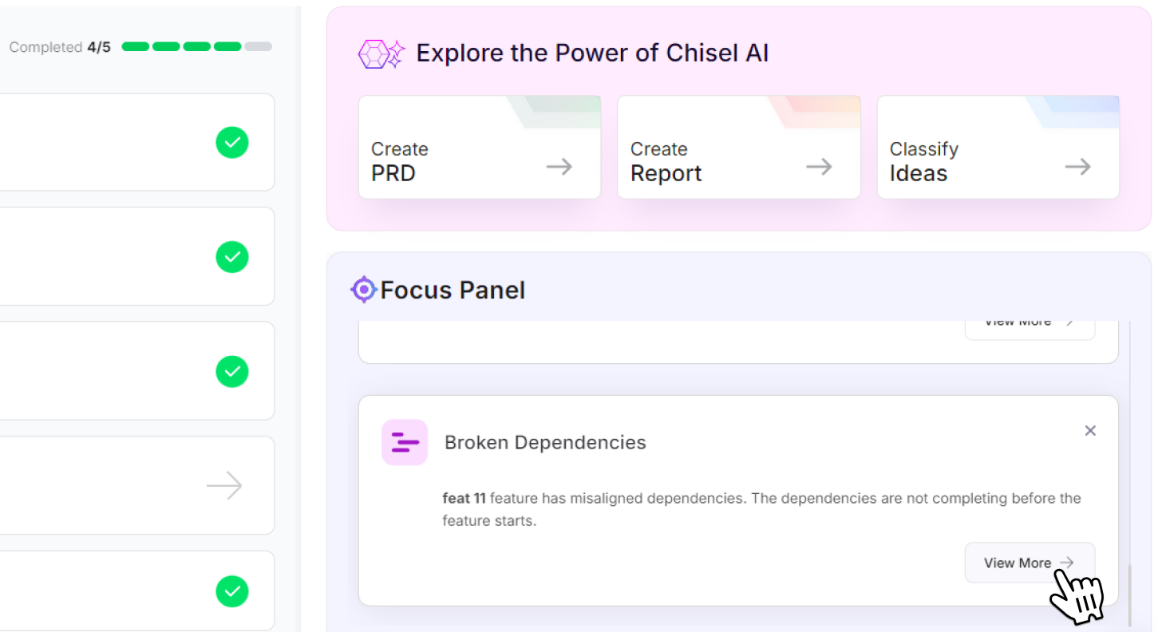Click the Focus Panel target icon
1158x632 pixels.
[364, 290]
